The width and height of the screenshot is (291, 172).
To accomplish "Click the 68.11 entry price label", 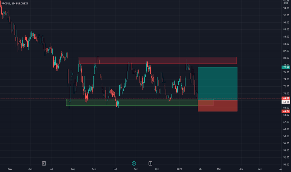I will 286,102.
